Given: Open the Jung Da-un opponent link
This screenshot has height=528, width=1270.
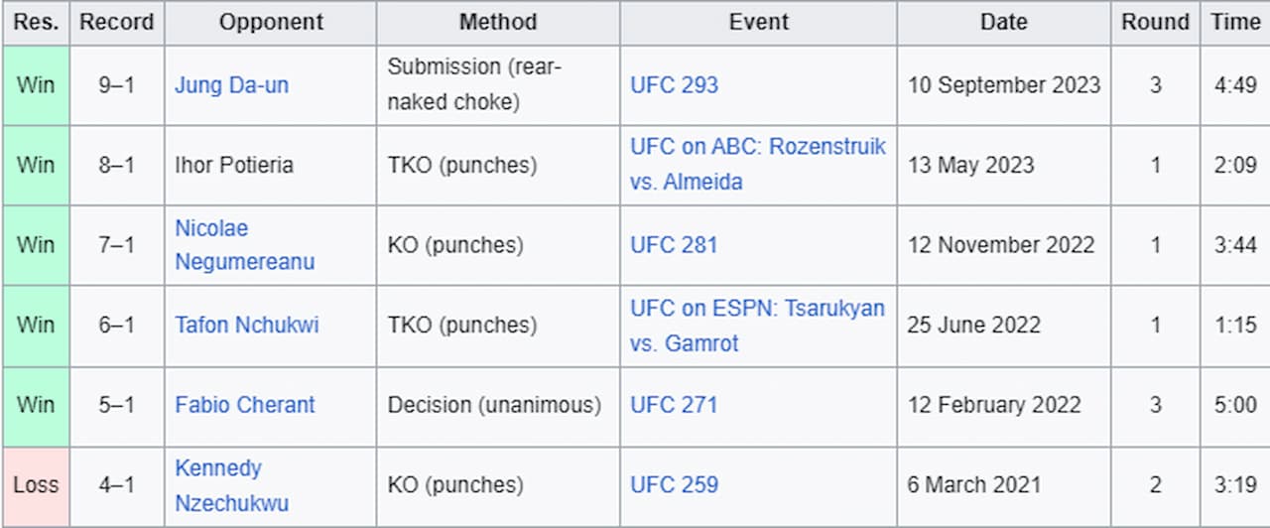Looking at the screenshot, I should [x=231, y=85].
